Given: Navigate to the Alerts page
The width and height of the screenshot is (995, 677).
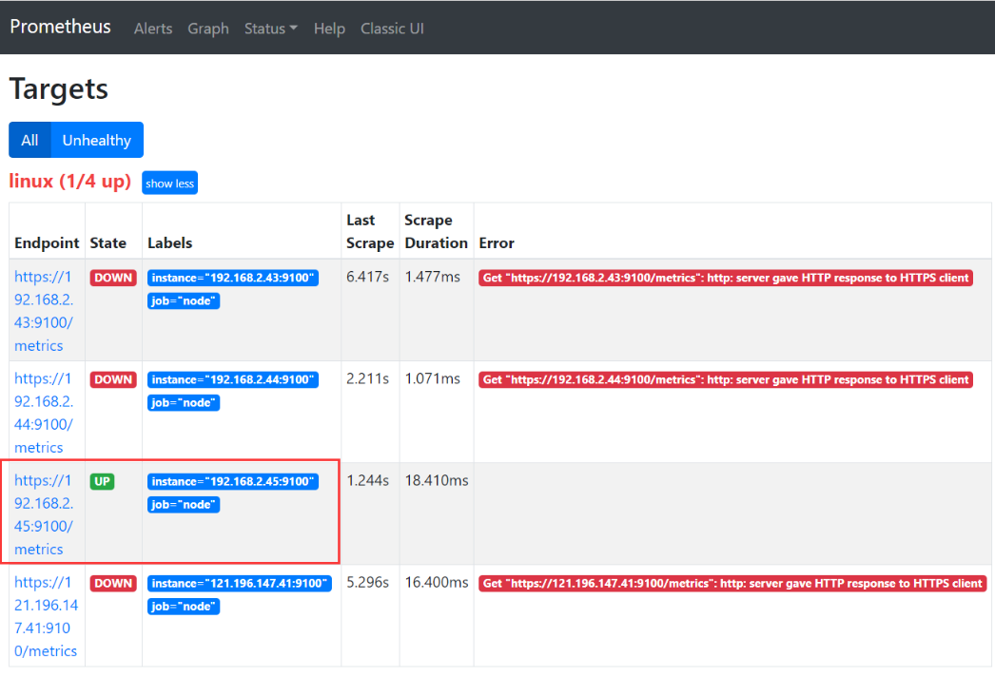Looking at the screenshot, I should 153,29.
